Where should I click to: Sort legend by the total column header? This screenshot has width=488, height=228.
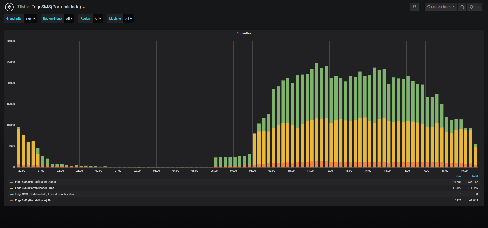click(x=475, y=176)
